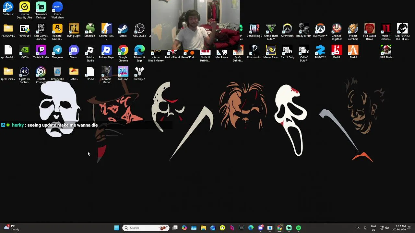The width and height of the screenshot is (415, 233).
Task: Select the Call of Duty® shortcut
Action: point(304,53)
